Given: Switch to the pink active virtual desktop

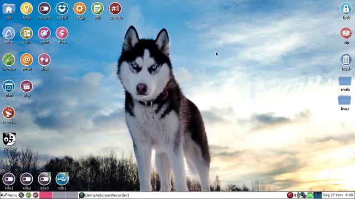Looking at the screenshot, I should (x=46, y=195).
